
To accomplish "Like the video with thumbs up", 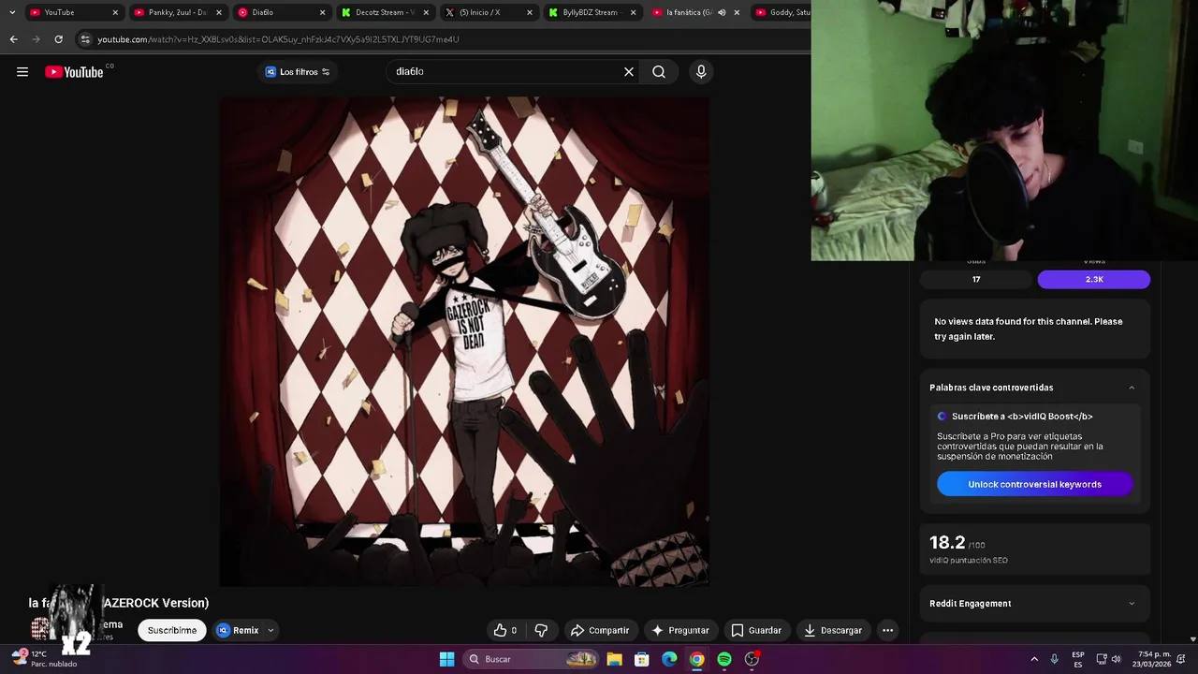I will [x=500, y=630].
